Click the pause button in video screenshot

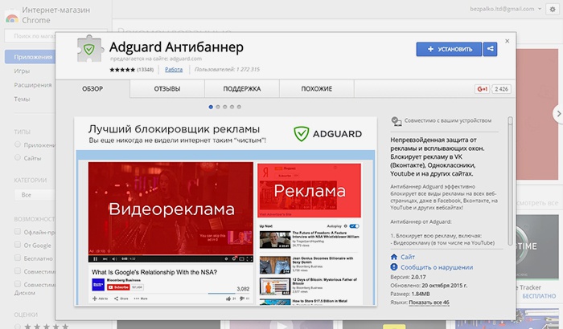95,258
